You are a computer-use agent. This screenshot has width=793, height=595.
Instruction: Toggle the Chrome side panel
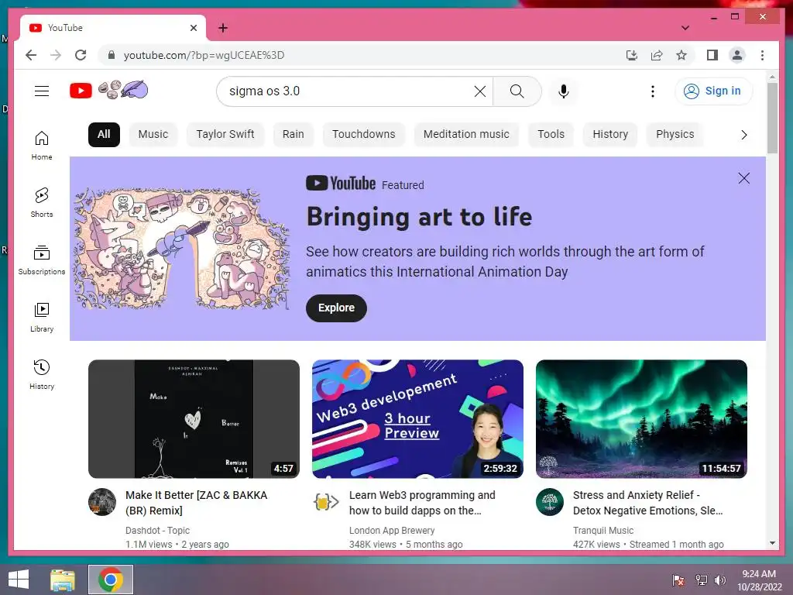[x=712, y=55]
